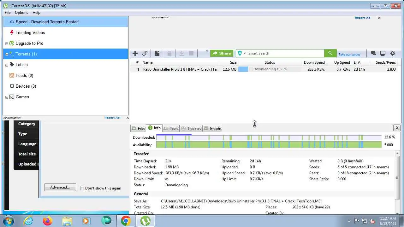Switch to the Info tab

[x=154, y=128]
